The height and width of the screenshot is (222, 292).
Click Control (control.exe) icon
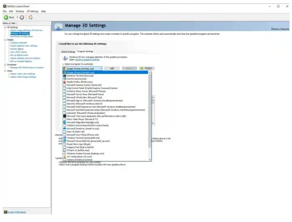(64, 79)
